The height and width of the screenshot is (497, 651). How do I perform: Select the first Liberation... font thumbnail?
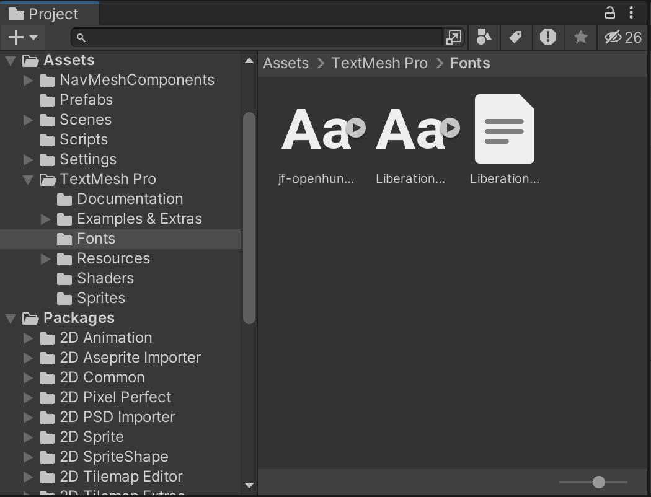pos(410,129)
